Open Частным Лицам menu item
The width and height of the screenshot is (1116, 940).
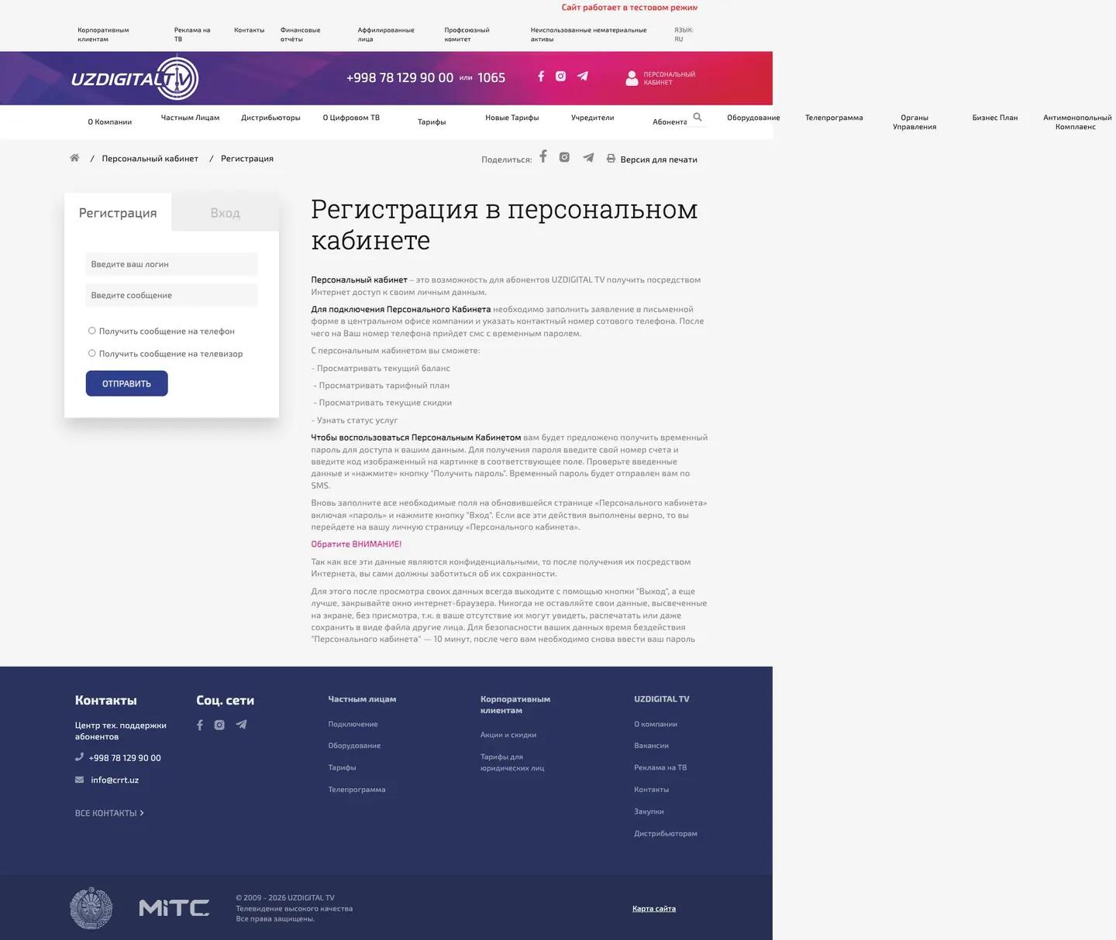190,118
